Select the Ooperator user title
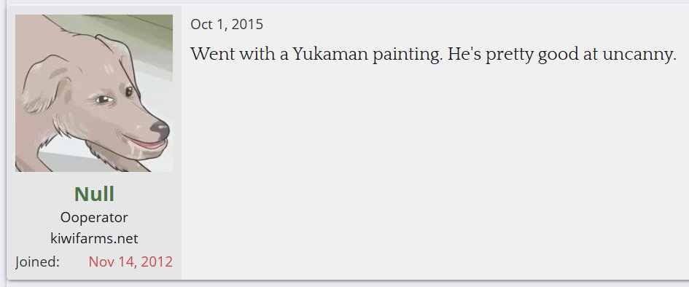This screenshot has width=689, height=287. (94, 217)
